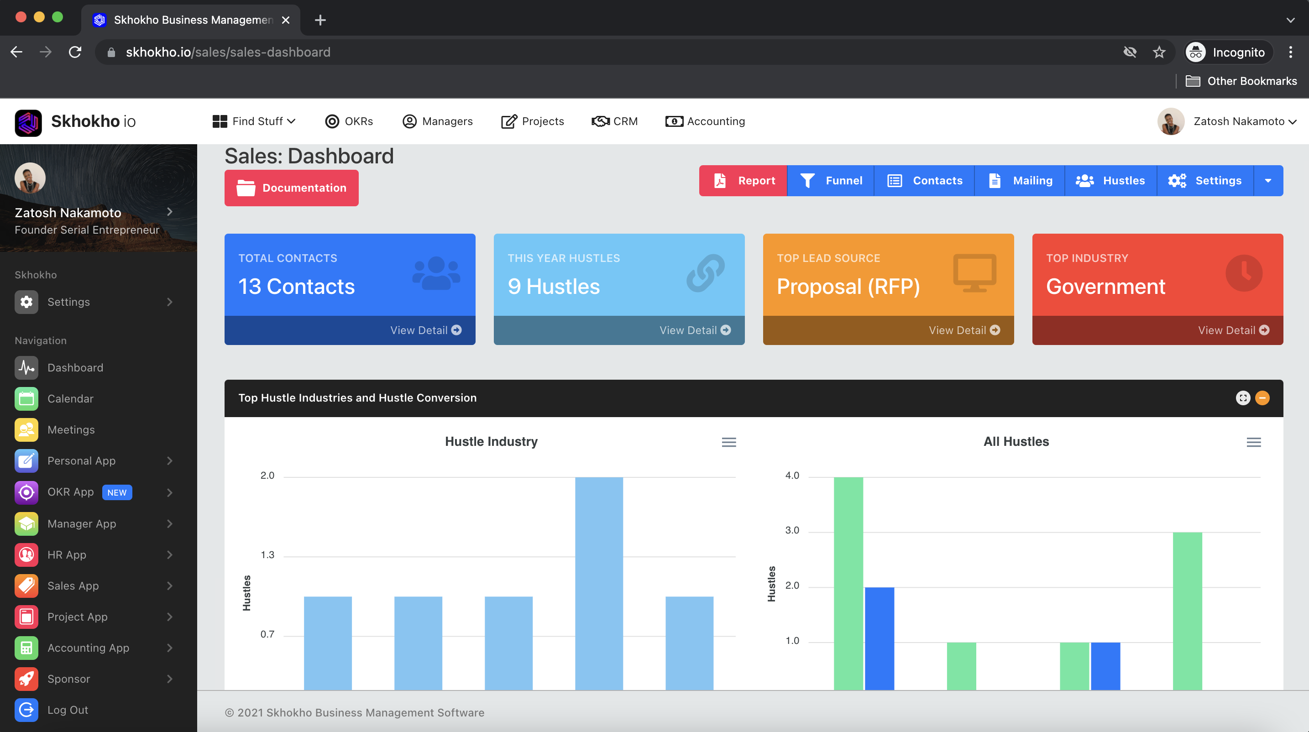Collapse the chart panel with the orange minus button
Image resolution: width=1309 pixels, height=732 pixels.
1262,398
